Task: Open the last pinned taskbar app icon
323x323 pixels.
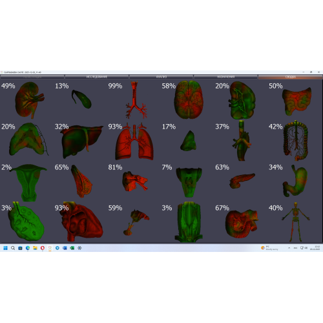Action: [79, 248]
